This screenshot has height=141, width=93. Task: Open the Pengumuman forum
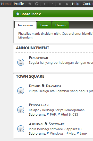38,58
